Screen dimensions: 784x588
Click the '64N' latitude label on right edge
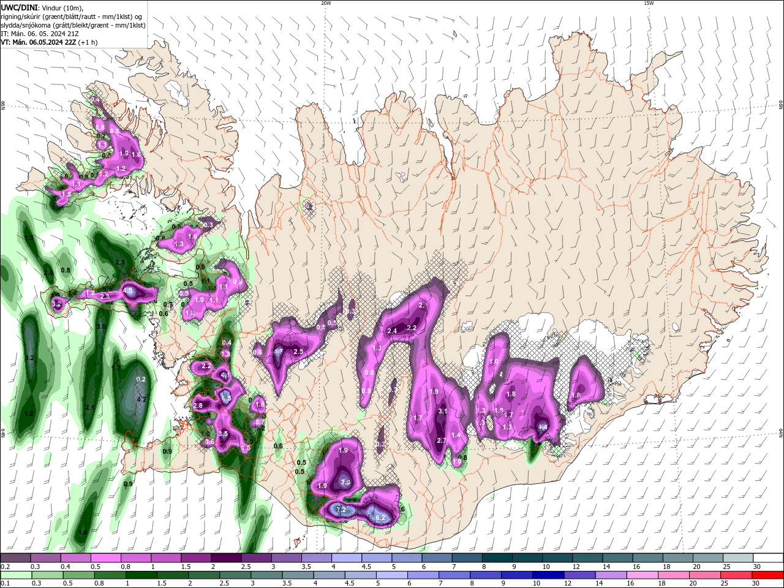(x=780, y=432)
